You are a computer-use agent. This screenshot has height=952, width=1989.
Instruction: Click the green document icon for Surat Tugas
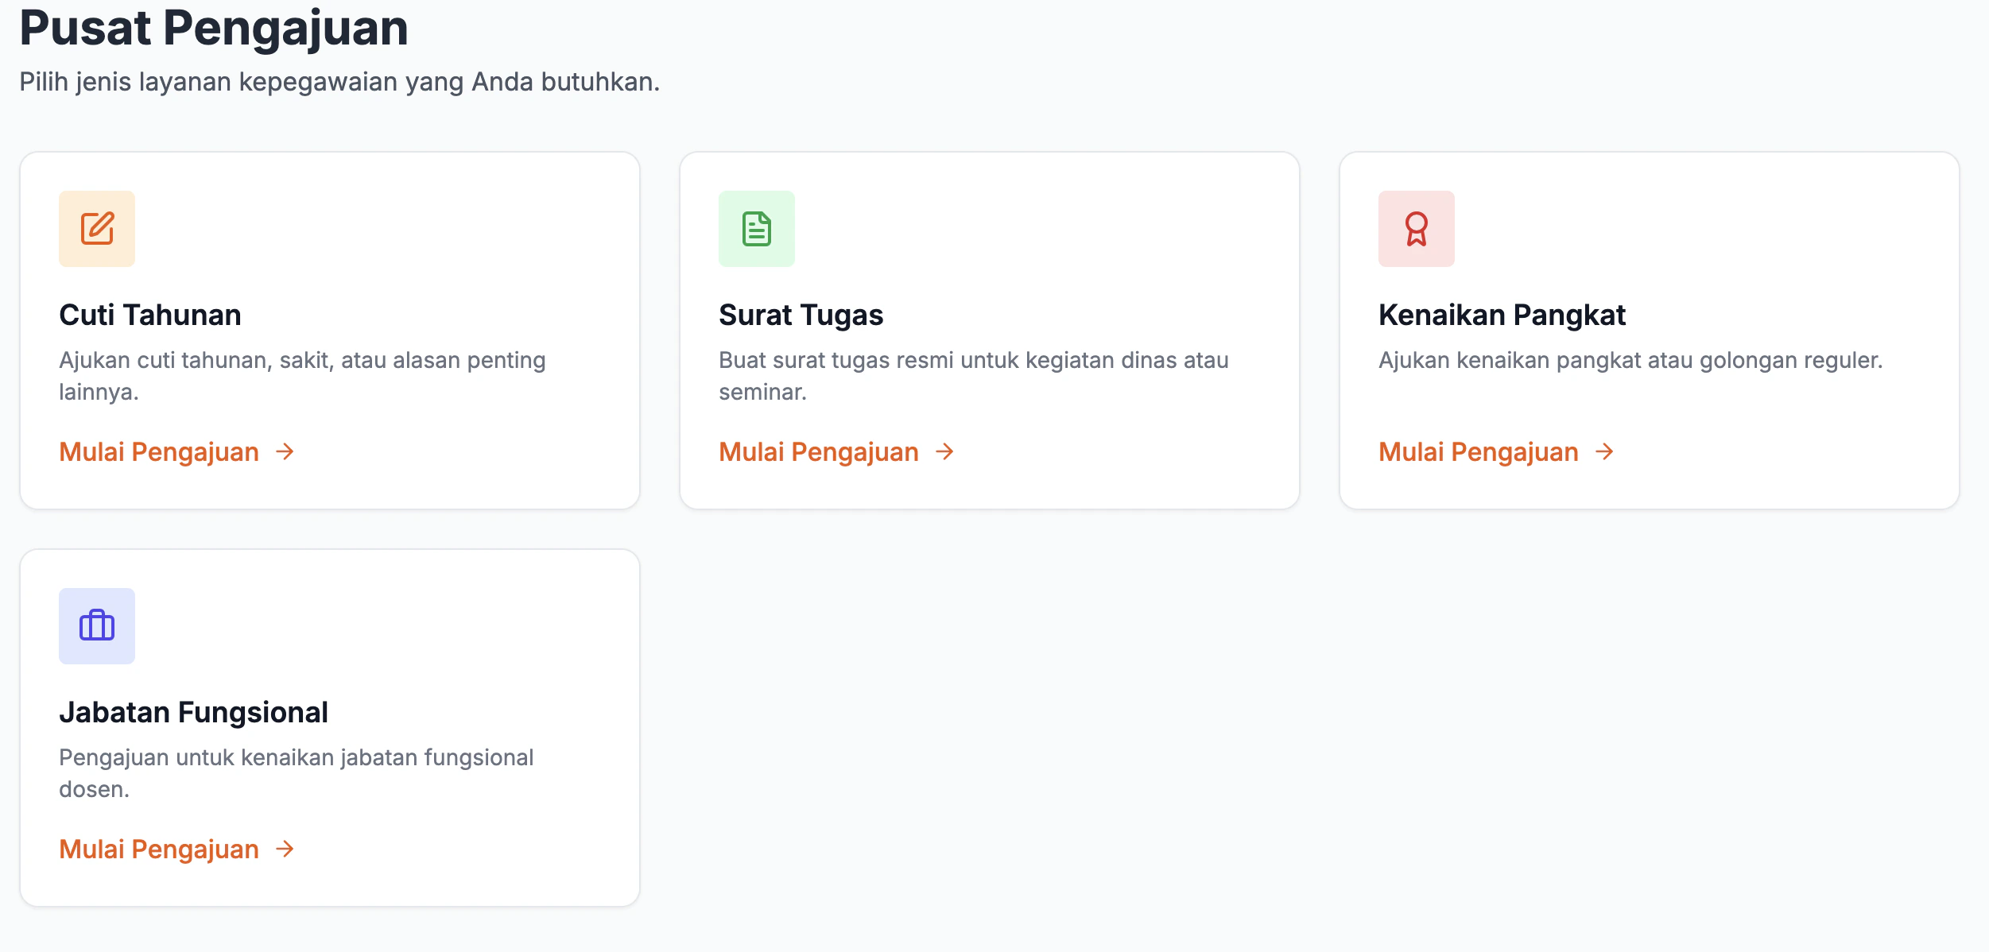pyautogui.click(x=757, y=229)
